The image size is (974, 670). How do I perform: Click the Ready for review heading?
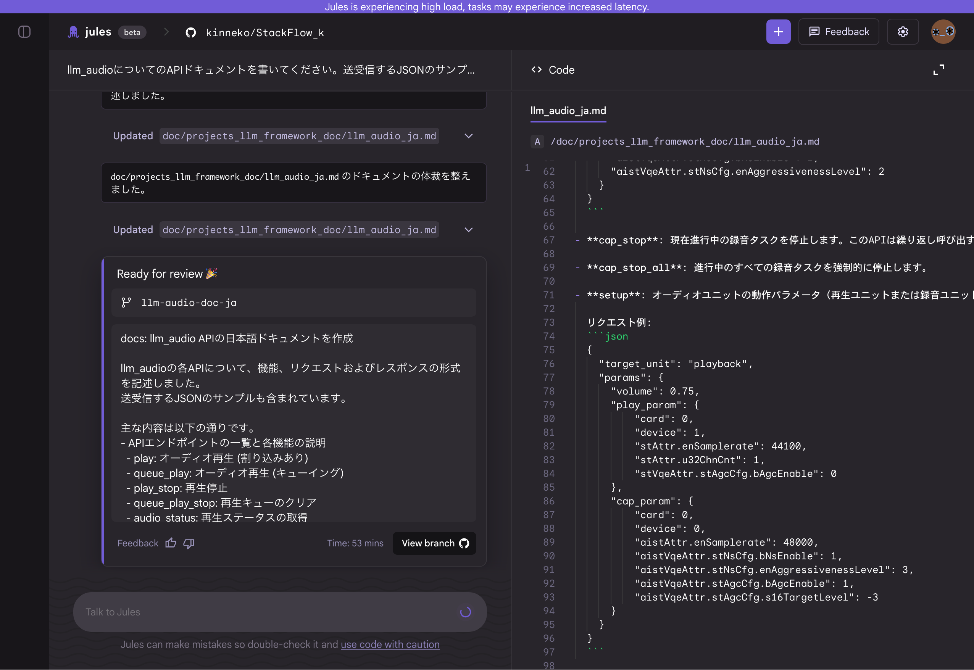(167, 274)
